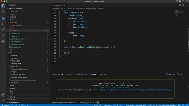
Task: Click Ln 31, Col 7 status item
Action: click(x=98, y=105)
